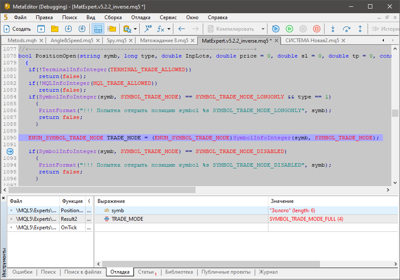Select the TRADE_MODE watch expression row
Image resolution: width=400 pixels, height=280 pixels.
point(127,219)
